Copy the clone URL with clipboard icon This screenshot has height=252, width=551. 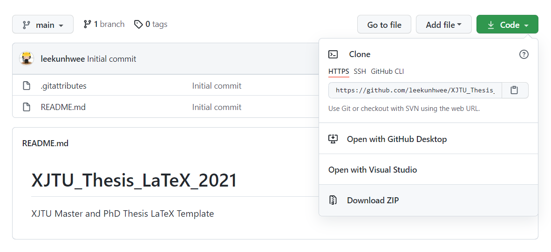[515, 90]
